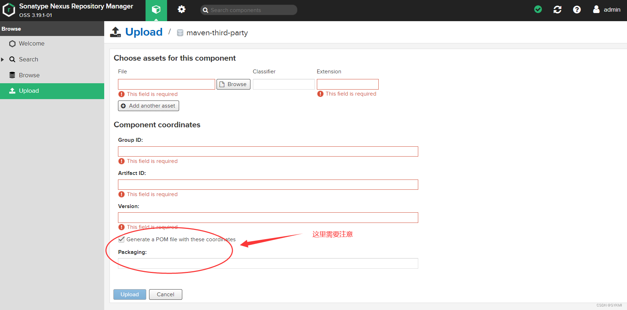This screenshot has width=627, height=310.
Task: Click error icon under the Extension field
Action: click(x=320, y=94)
